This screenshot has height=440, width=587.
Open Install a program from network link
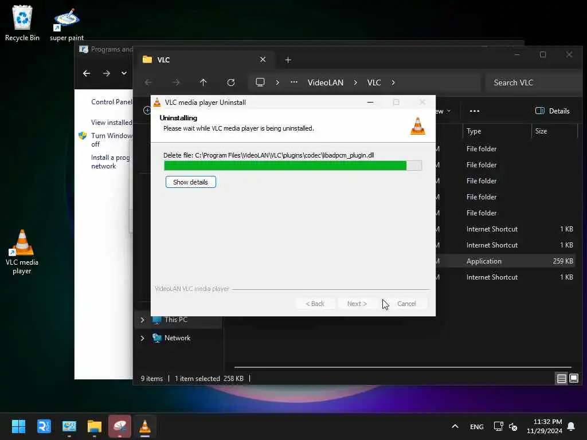[x=110, y=162]
